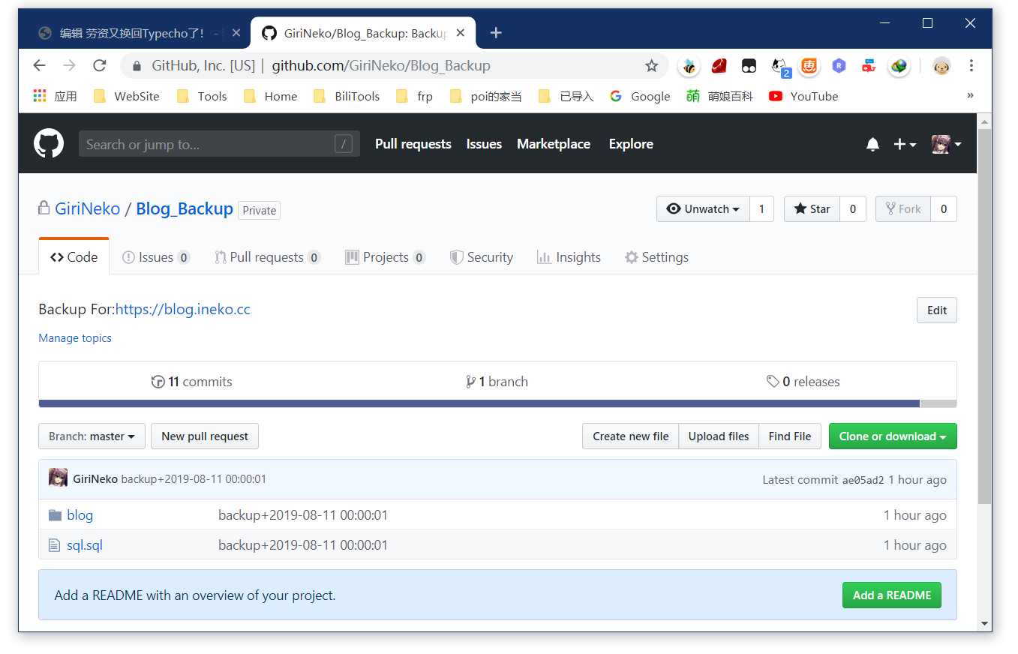Toggle the Unwatch button for this repository
This screenshot has width=1018, height=654.
703,209
